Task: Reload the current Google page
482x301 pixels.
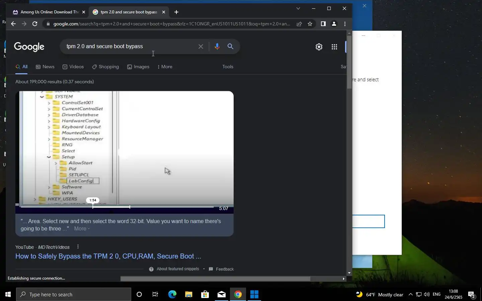Action: 35,24
